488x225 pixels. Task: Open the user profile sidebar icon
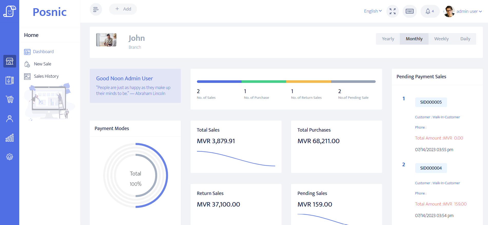(10, 119)
